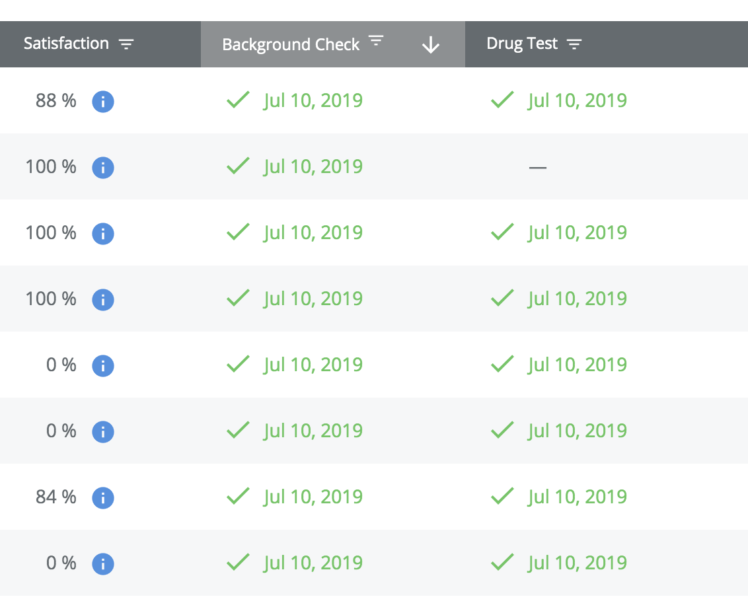Open the Background Check column filter
The image size is (748, 609).
click(x=376, y=41)
